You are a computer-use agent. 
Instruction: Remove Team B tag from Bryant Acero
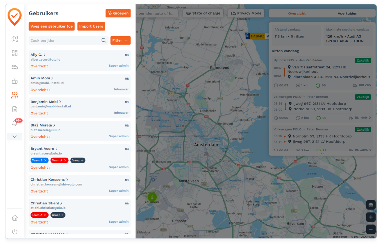click(x=45, y=161)
